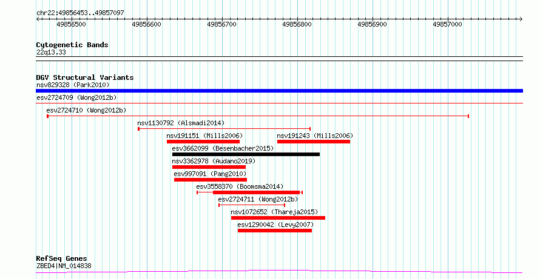Click the Cytogenetic Bands track title

coord(72,45)
